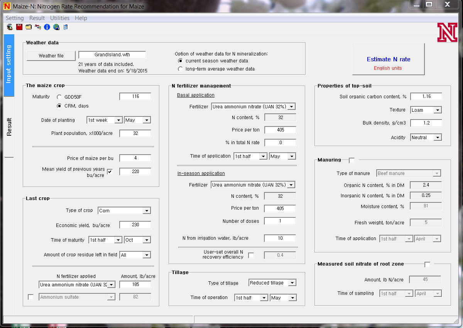Select GDD50F maturity radio button
Screen dimensions: 463x328
click(x=59, y=97)
